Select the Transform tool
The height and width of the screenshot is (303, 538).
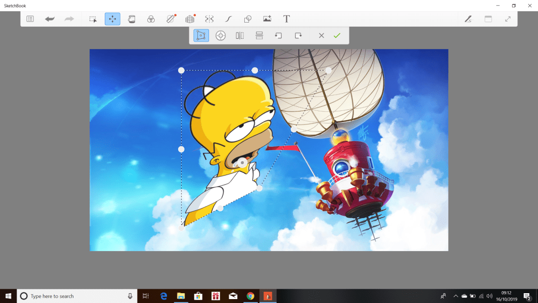click(112, 19)
